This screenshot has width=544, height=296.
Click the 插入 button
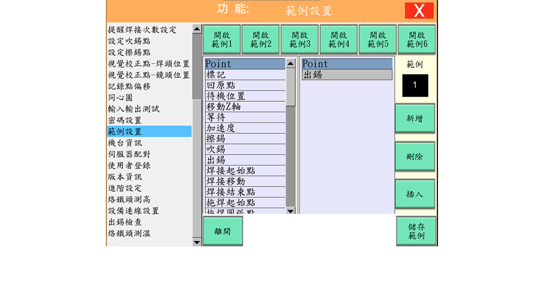415,194
